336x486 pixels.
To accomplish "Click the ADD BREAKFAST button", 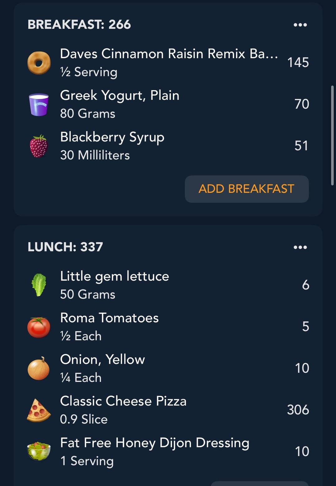I will [x=247, y=189].
